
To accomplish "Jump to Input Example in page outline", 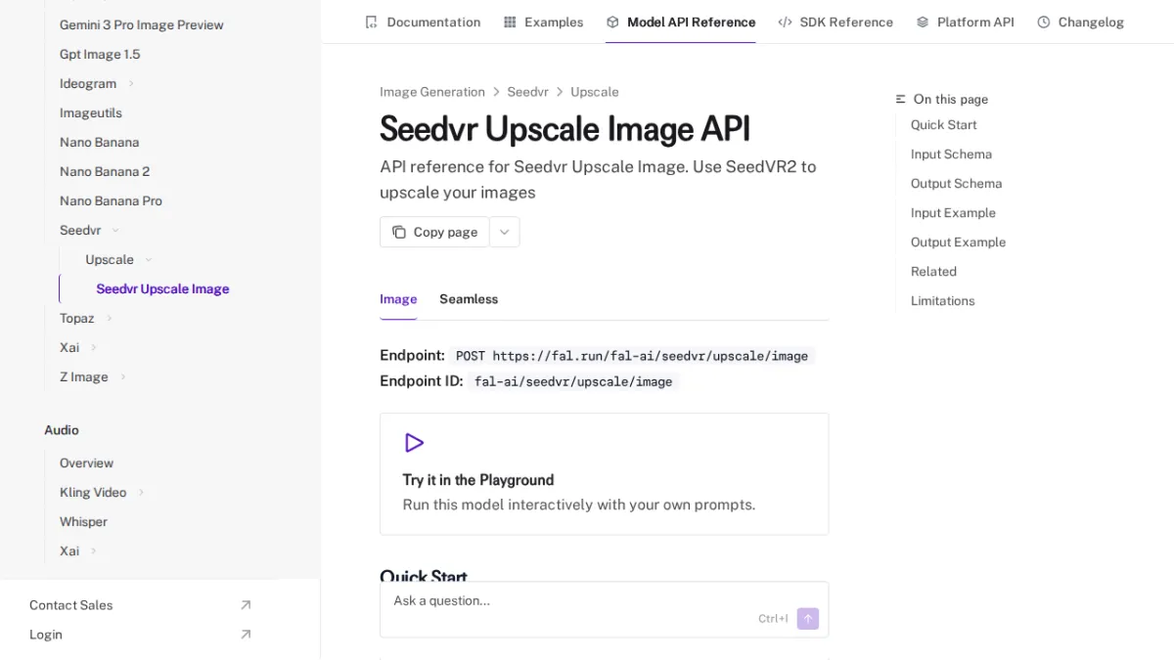I will 953,213.
